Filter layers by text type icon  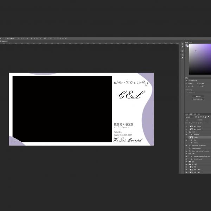coord(201,117)
